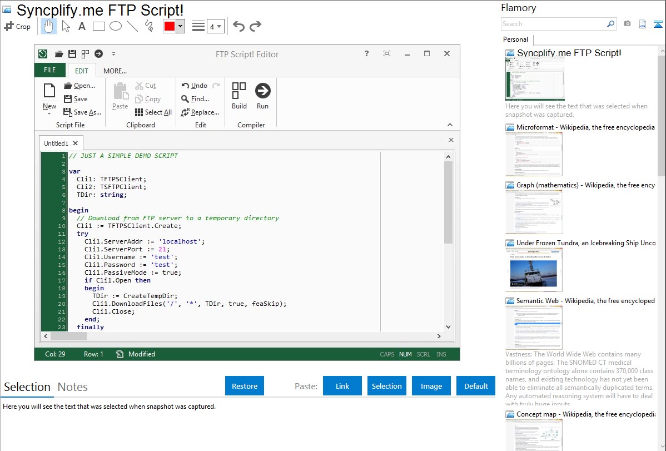Viewport: 666px width, 451px height.
Task: Open the Find... dialog
Action: pos(195,99)
